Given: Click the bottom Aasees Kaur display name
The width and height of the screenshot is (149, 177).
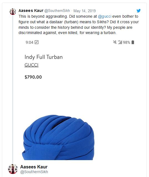Looking at the screenshot, I should (x=34, y=167).
